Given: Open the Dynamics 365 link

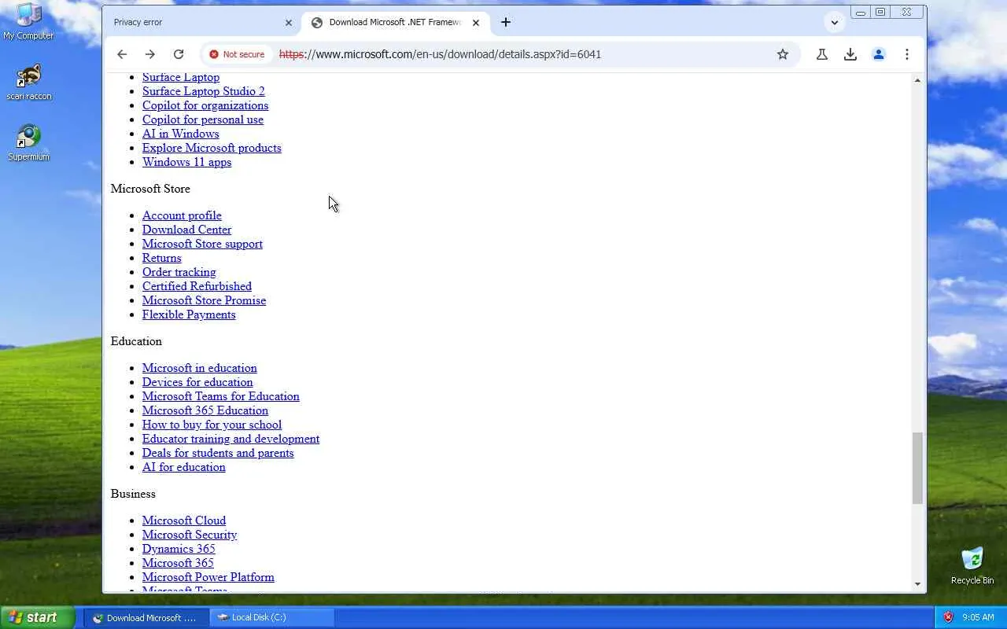Looking at the screenshot, I should (x=179, y=549).
